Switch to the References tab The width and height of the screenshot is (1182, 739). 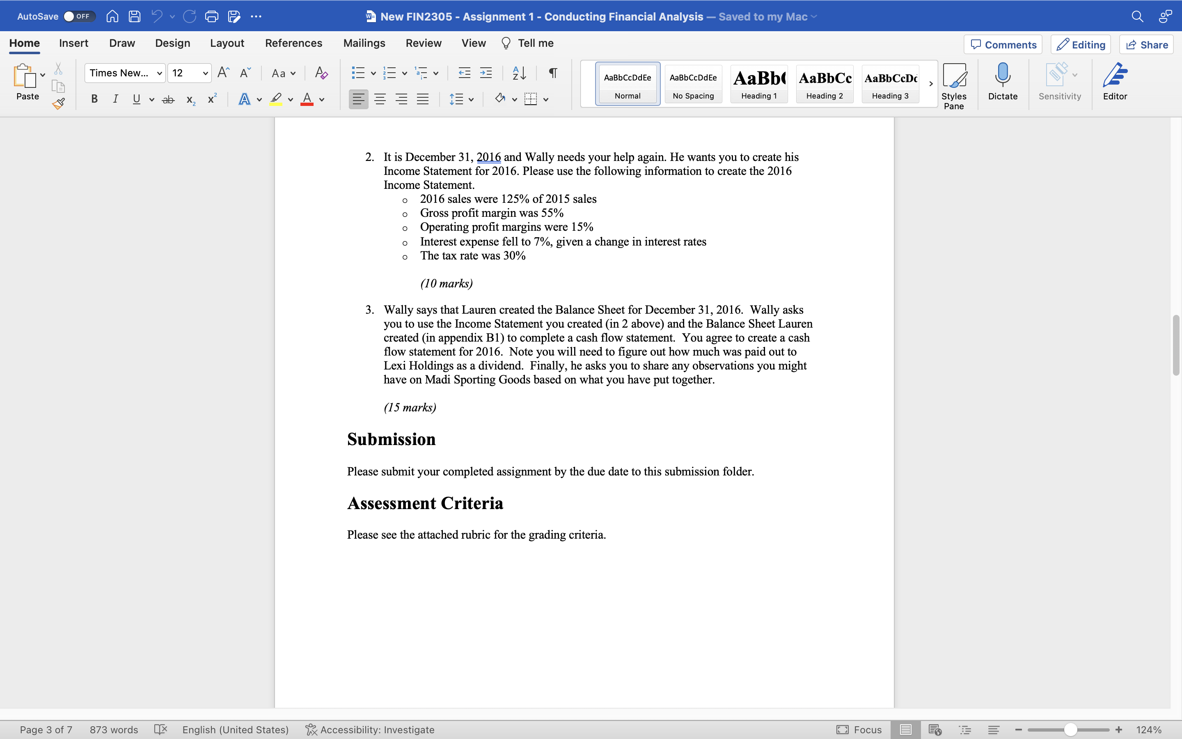(293, 43)
